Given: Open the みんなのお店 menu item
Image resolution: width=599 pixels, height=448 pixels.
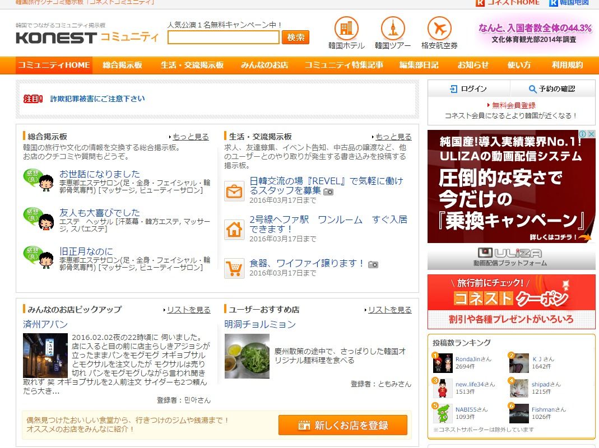Looking at the screenshot, I should 264,65.
